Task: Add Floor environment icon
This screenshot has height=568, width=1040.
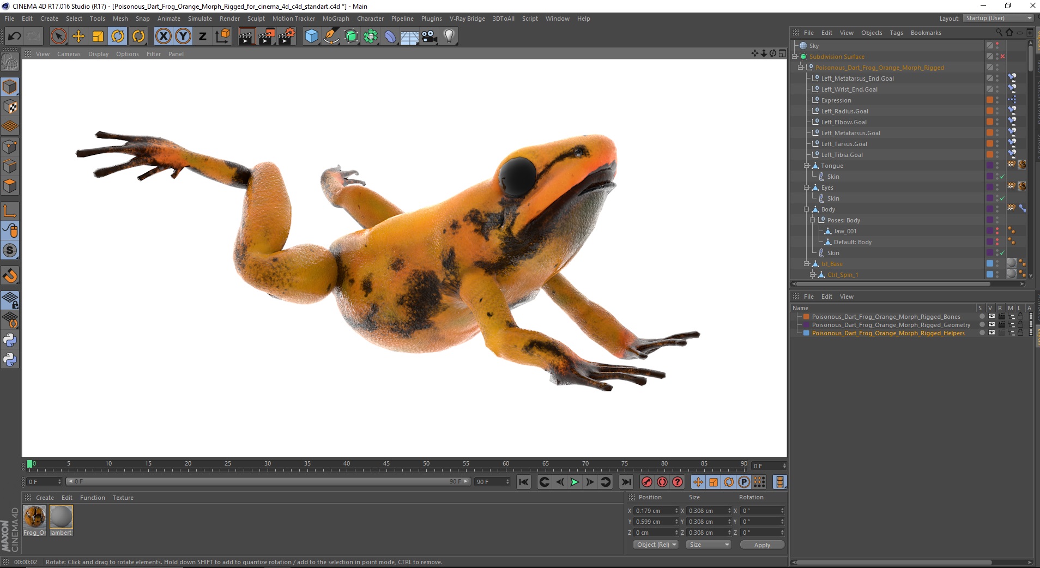Action: point(410,37)
